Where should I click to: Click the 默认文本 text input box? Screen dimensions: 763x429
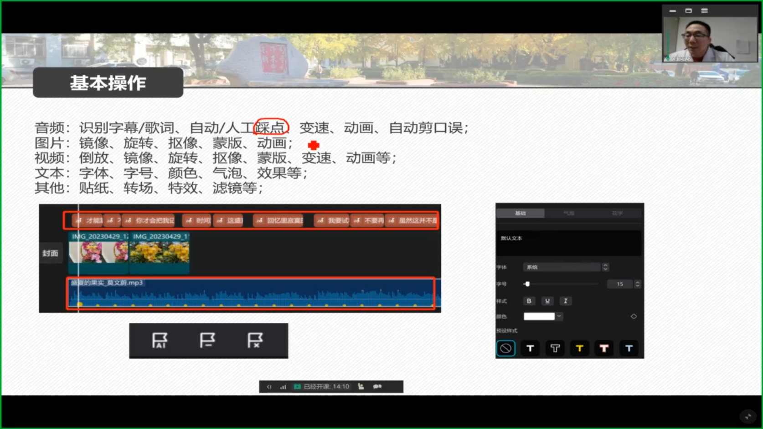568,243
